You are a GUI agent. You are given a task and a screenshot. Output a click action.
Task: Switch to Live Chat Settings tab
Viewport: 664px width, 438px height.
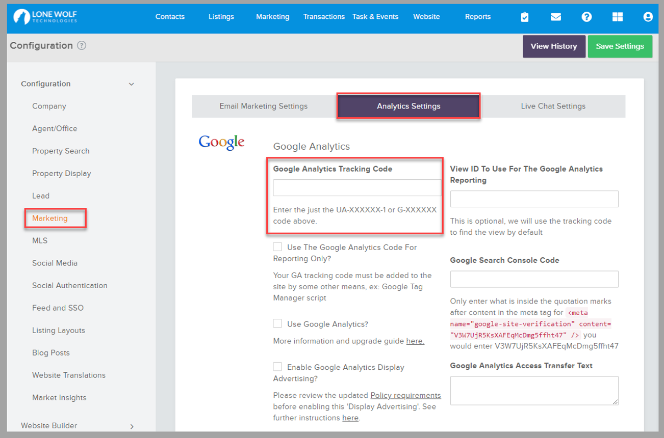click(x=553, y=106)
